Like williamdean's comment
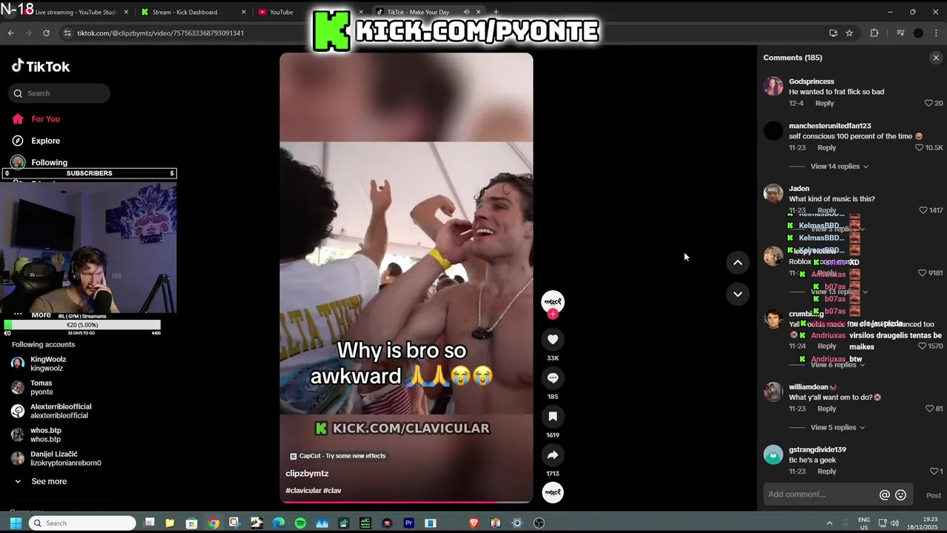Image resolution: width=947 pixels, height=533 pixels. pos(929,409)
